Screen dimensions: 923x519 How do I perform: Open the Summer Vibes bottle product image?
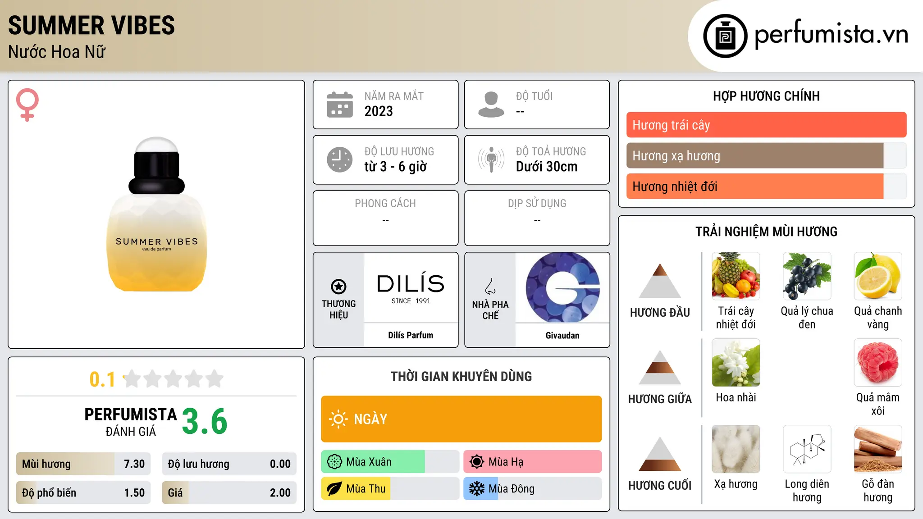click(x=156, y=214)
